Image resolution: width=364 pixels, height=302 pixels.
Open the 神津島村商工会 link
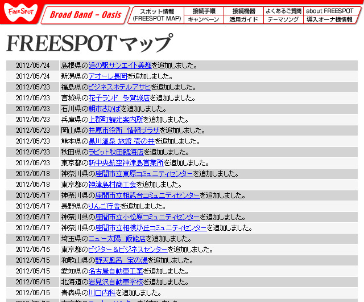tap(113, 184)
